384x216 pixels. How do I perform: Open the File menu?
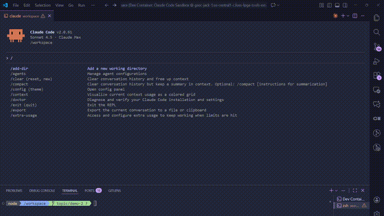(16, 5)
